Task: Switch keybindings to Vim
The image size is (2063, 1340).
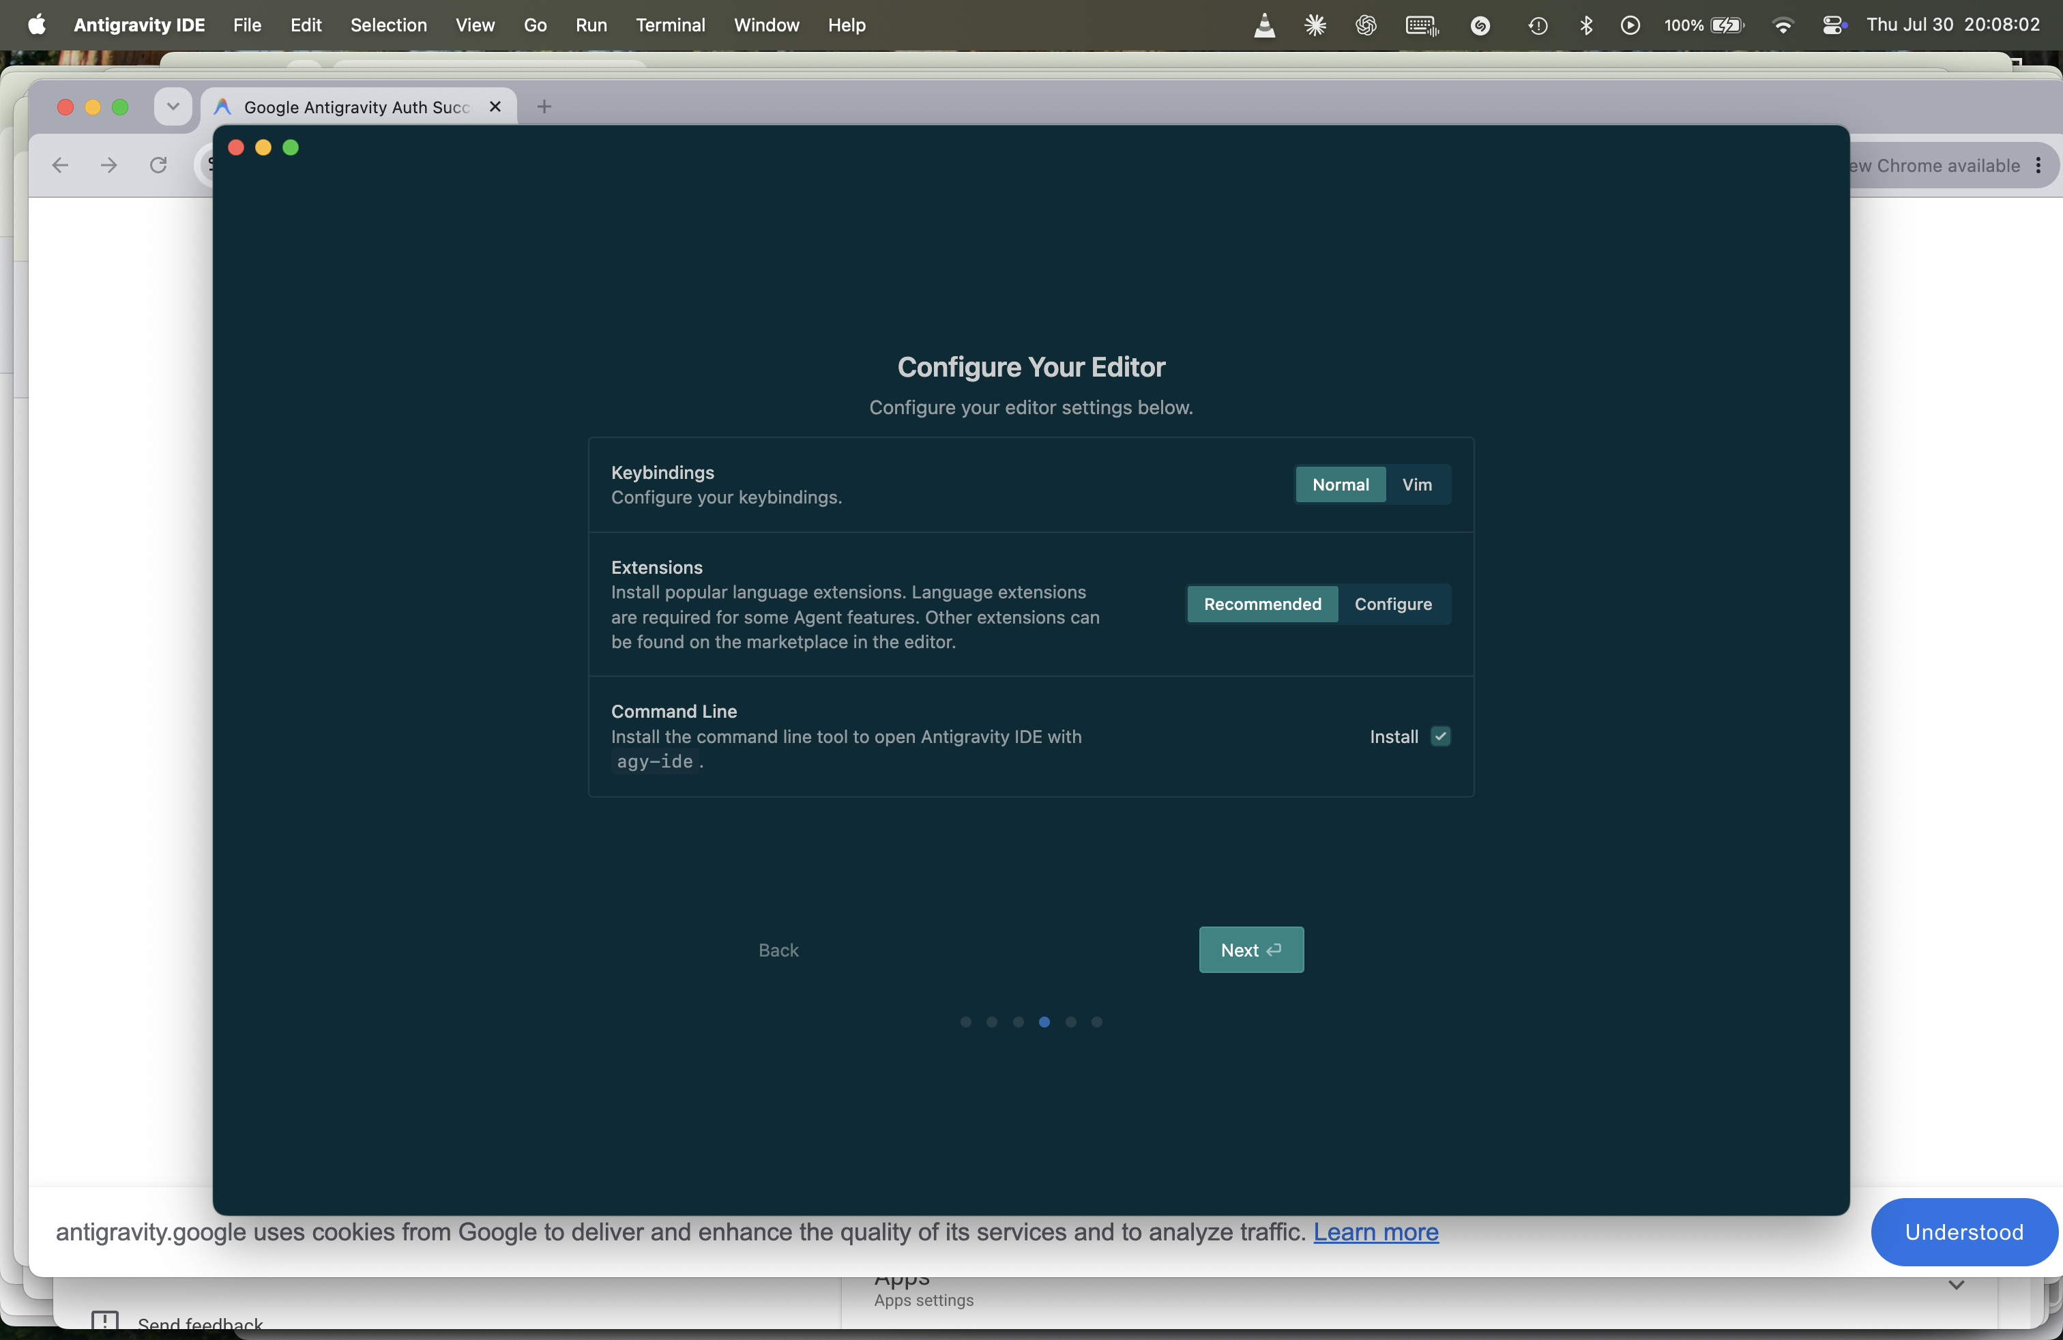Action: click(1417, 484)
